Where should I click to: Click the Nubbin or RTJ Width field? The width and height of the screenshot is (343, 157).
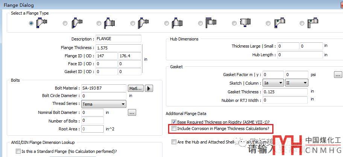(x=285, y=100)
